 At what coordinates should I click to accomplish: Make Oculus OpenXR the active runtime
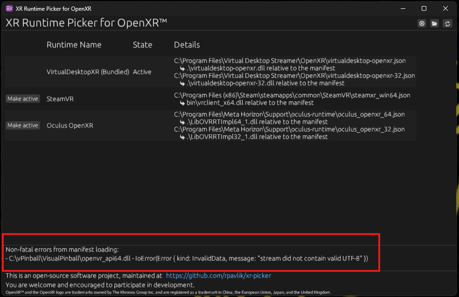click(23, 125)
